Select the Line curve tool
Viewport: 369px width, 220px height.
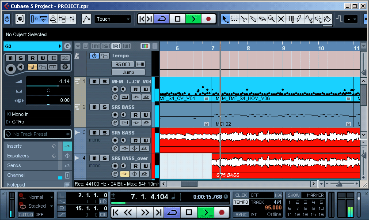(309, 19)
